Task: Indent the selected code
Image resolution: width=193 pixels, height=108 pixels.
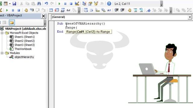Action: click(116, 10)
